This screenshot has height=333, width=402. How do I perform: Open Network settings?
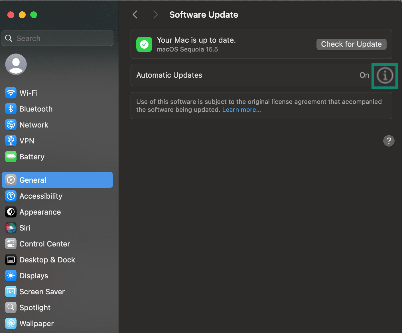tap(34, 125)
